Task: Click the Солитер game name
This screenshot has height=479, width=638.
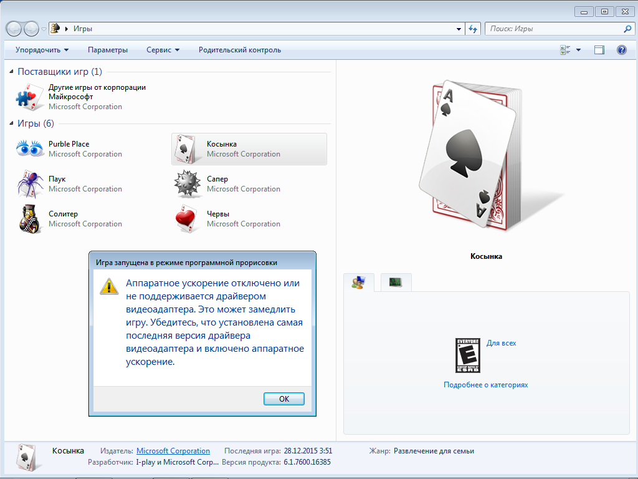Action: coord(63,214)
